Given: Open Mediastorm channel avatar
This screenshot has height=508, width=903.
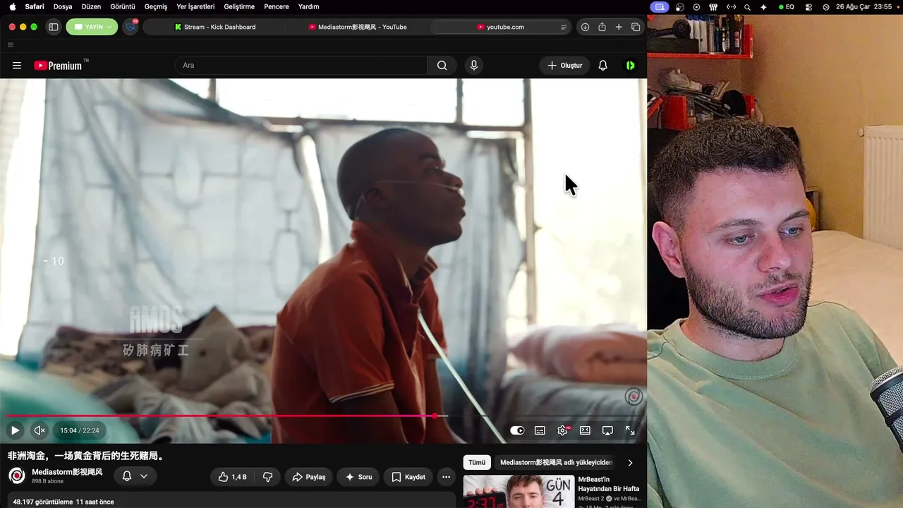Looking at the screenshot, I should tap(17, 476).
